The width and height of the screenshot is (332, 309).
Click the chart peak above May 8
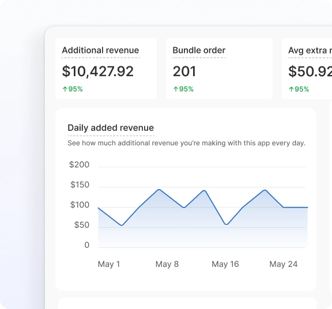[x=159, y=190]
